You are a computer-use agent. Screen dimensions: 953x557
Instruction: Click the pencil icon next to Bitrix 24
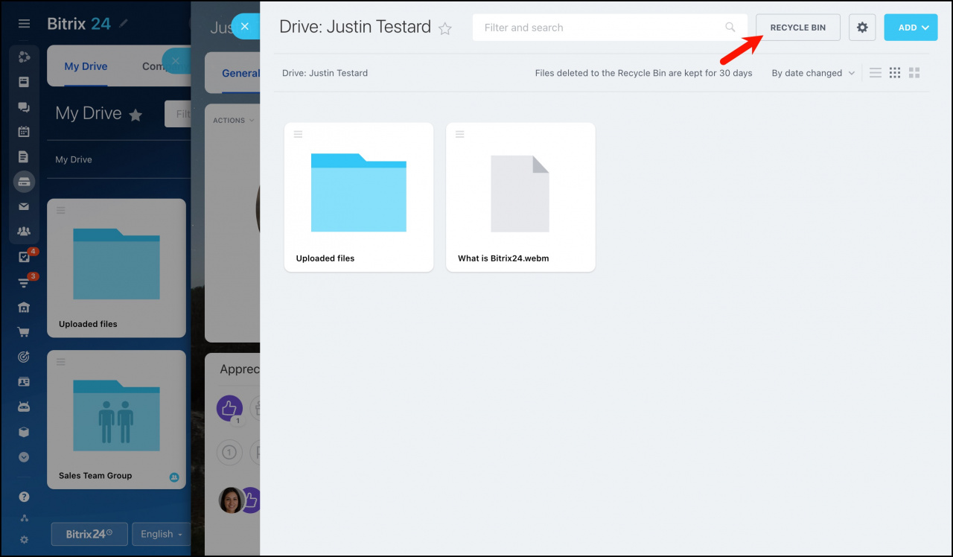124,23
